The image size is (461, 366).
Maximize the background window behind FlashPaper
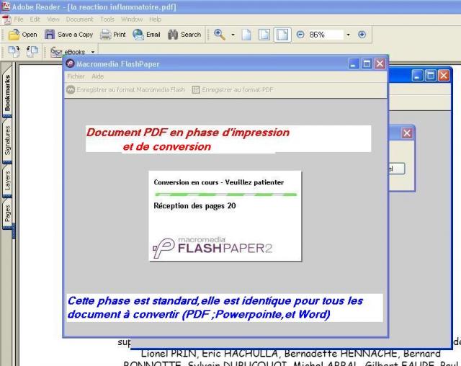pyautogui.click(x=431, y=76)
